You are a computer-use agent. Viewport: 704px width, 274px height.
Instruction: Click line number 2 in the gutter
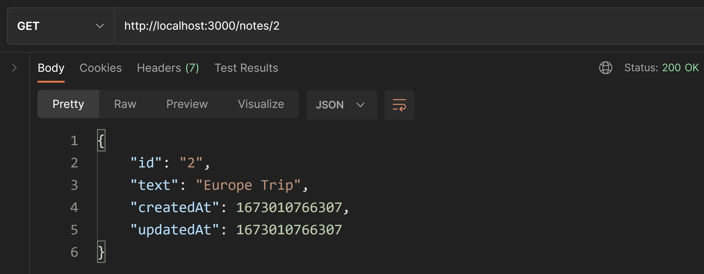[x=74, y=163]
